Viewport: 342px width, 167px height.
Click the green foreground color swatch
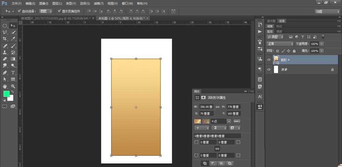point(6,94)
